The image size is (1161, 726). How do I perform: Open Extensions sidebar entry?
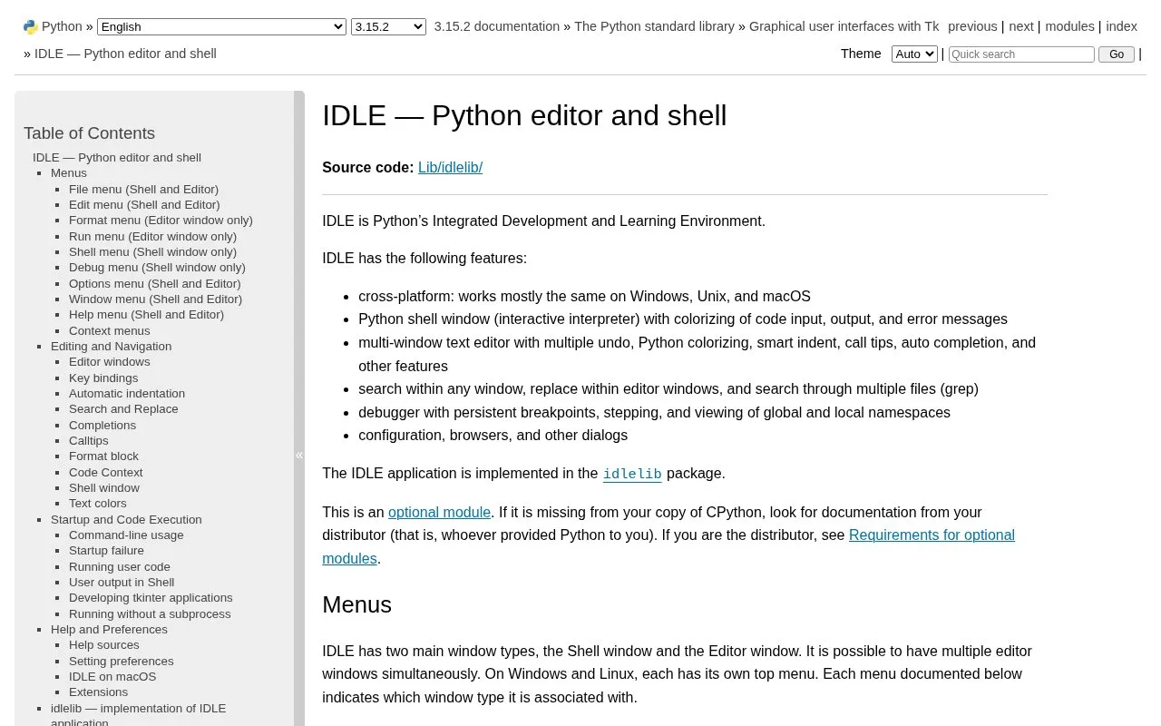pos(99,692)
